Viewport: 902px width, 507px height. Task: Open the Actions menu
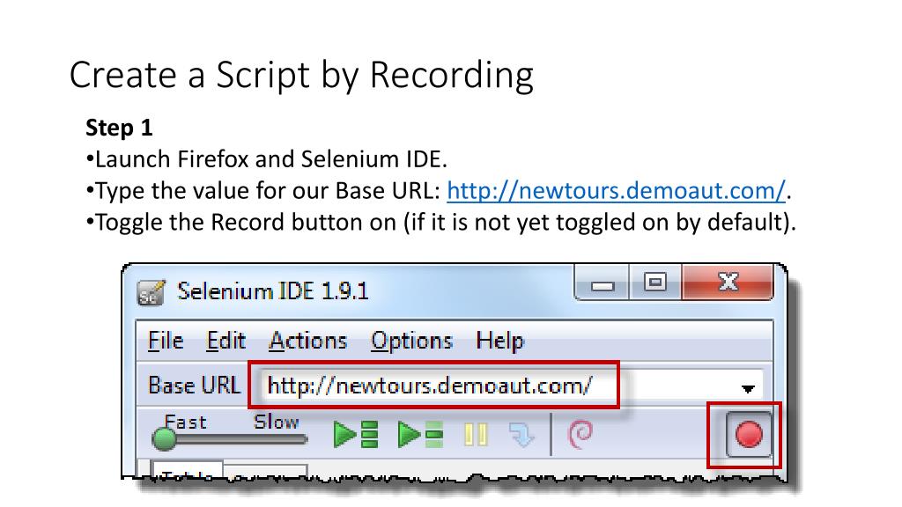tap(307, 341)
